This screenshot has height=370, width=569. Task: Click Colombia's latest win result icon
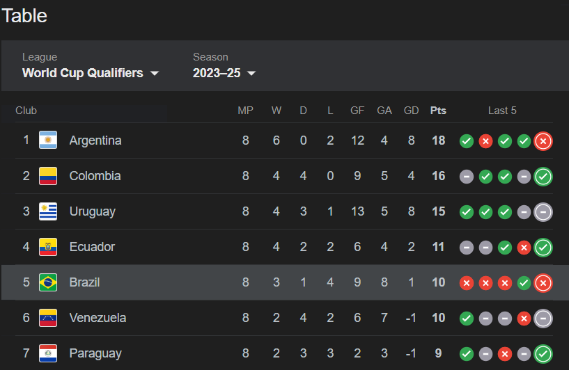coord(543,177)
